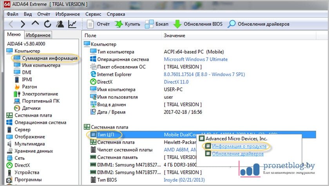Select Отображение tree item
The height and width of the screenshot is (186, 329).
[25, 137]
